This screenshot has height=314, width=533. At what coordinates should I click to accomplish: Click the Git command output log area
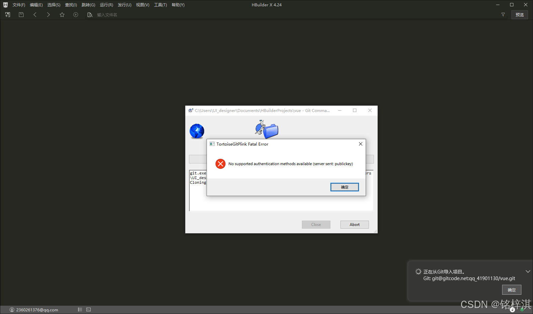[281, 191]
